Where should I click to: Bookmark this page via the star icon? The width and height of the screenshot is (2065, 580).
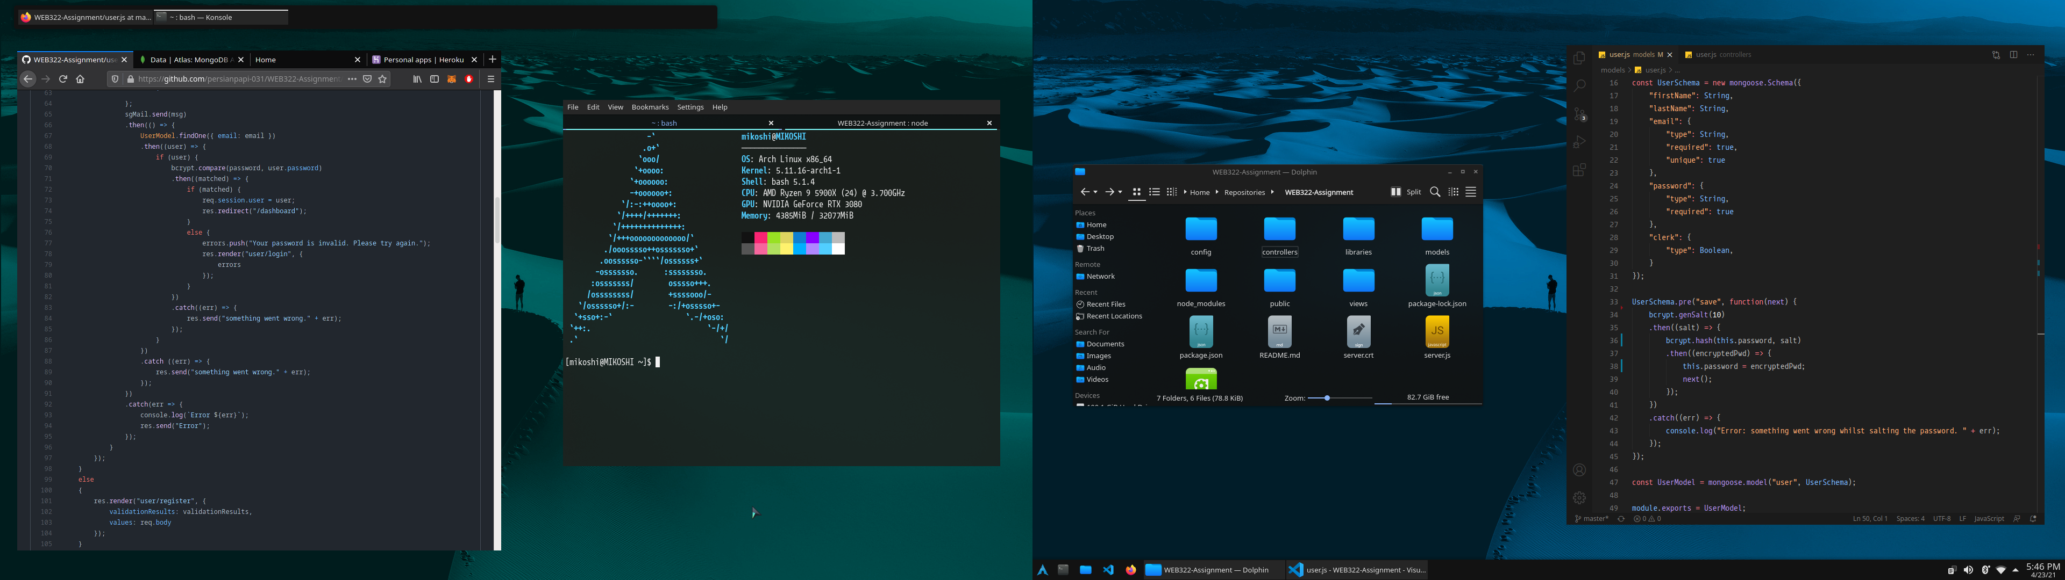pos(382,78)
